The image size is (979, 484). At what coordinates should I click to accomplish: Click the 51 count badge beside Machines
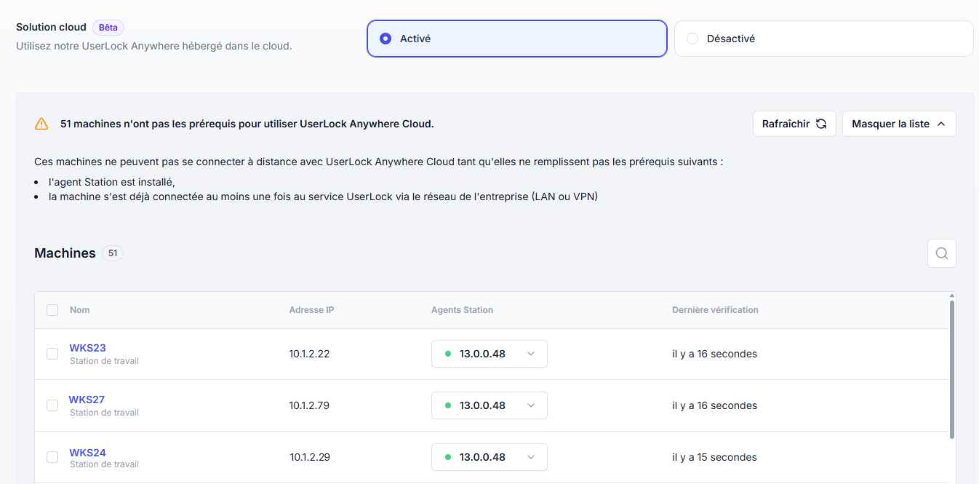[x=113, y=253]
